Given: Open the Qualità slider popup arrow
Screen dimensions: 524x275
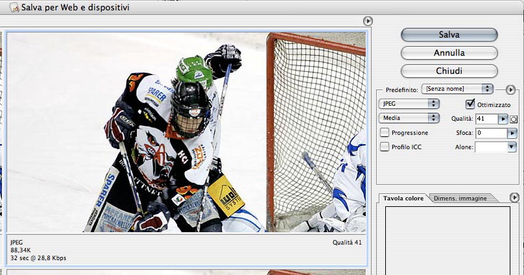Looking at the screenshot, I should tap(503, 119).
